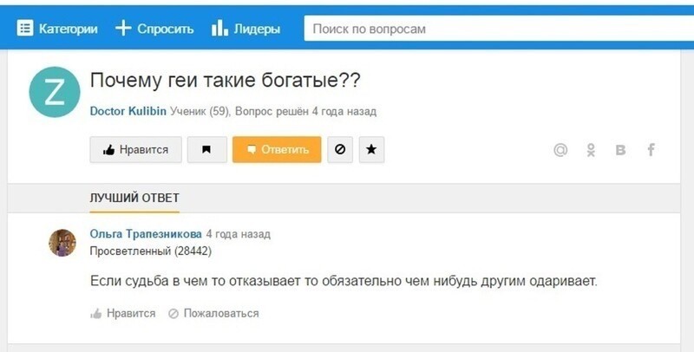Viewport: 694px width, 352px height.
Task: Click the teal Z asker avatar
Action: click(53, 91)
